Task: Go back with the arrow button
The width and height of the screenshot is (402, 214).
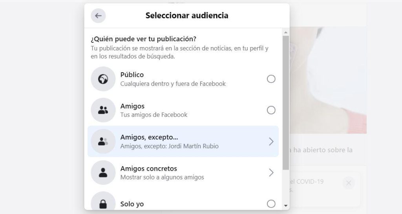Action: pyautogui.click(x=98, y=16)
